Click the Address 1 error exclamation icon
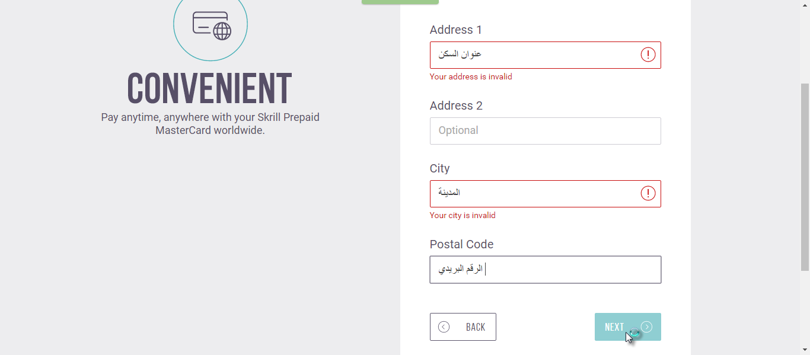This screenshot has width=810, height=355. [x=648, y=55]
